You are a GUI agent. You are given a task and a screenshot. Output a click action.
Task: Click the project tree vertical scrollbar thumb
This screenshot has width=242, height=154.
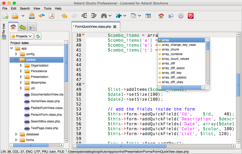(x=66, y=63)
